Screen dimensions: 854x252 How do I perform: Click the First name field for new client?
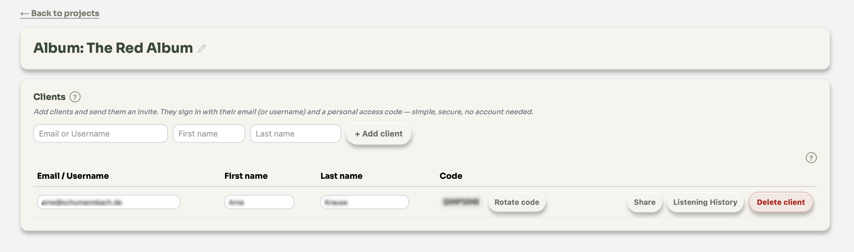209,133
